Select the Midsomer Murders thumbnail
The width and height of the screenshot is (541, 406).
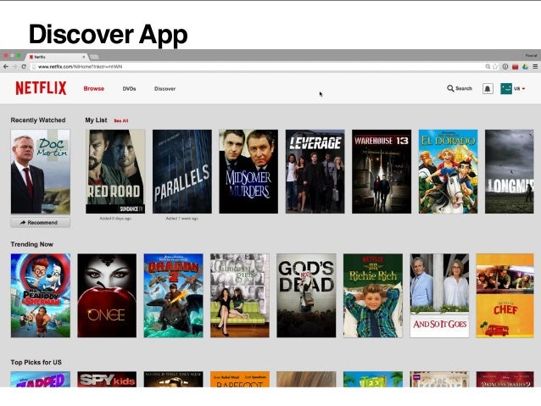(248, 171)
